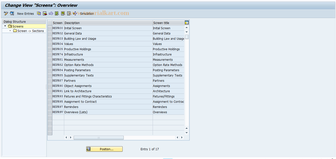Click the Undo Change arrow icon
The height and width of the screenshot is (159, 336).
pyautogui.click(x=51, y=13)
